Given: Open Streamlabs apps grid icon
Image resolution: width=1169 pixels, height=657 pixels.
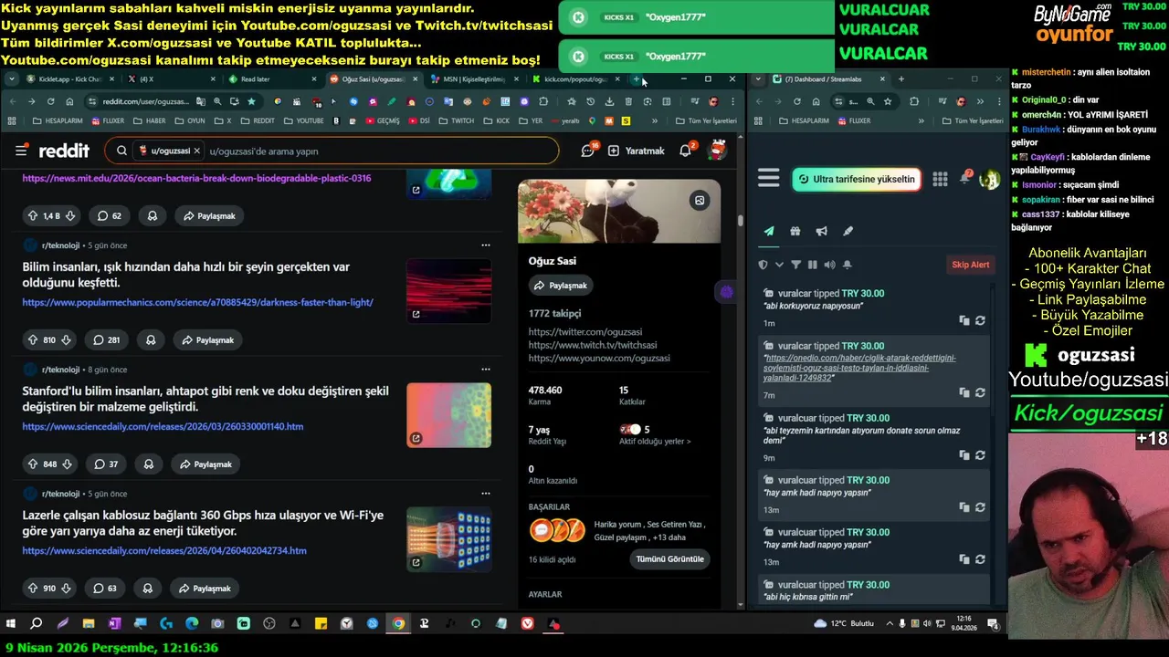Looking at the screenshot, I should [x=940, y=179].
